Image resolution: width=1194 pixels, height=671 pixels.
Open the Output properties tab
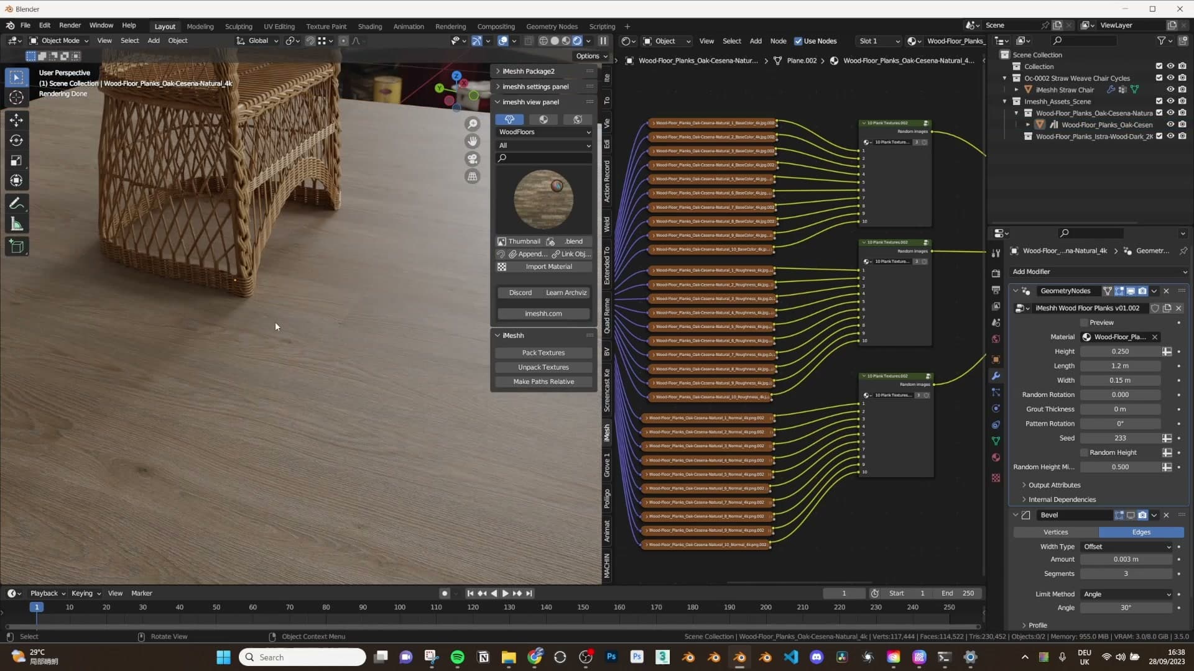[996, 290]
